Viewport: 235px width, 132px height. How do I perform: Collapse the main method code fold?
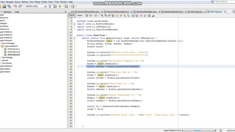[x=74, y=38]
